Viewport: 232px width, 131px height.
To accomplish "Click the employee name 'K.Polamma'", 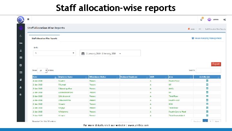I will coord(63,112).
